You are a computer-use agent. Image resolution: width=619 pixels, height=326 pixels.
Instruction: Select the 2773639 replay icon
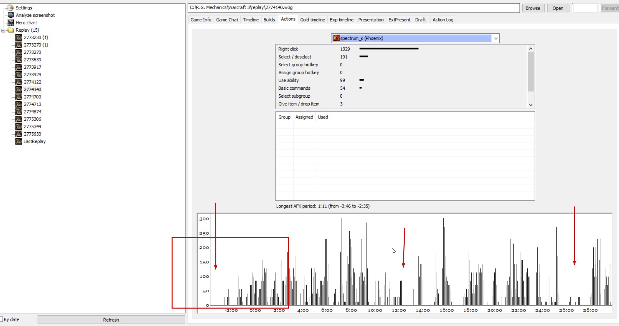point(19,60)
